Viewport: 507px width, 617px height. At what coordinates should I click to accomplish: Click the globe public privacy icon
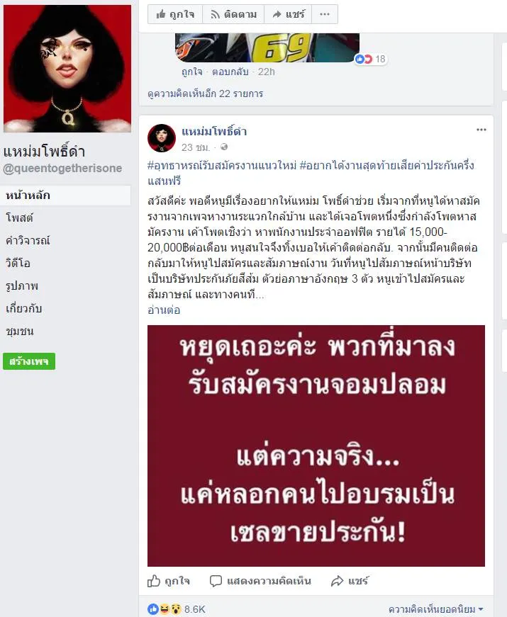224,147
